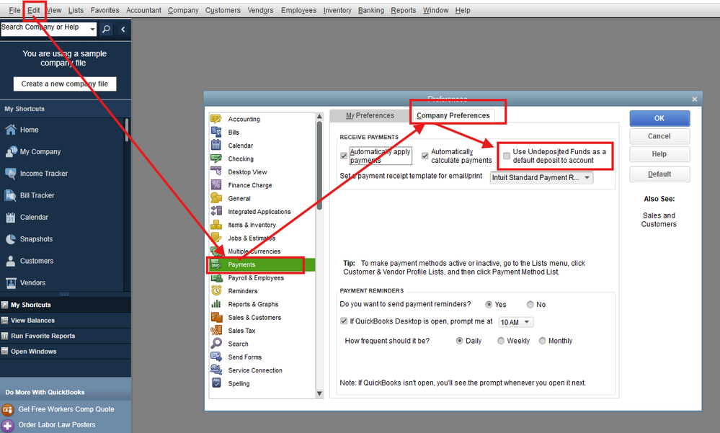720x433 pixels.
Task: Click the Calendar preferences icon in list
Action: [x=215, y=145]
